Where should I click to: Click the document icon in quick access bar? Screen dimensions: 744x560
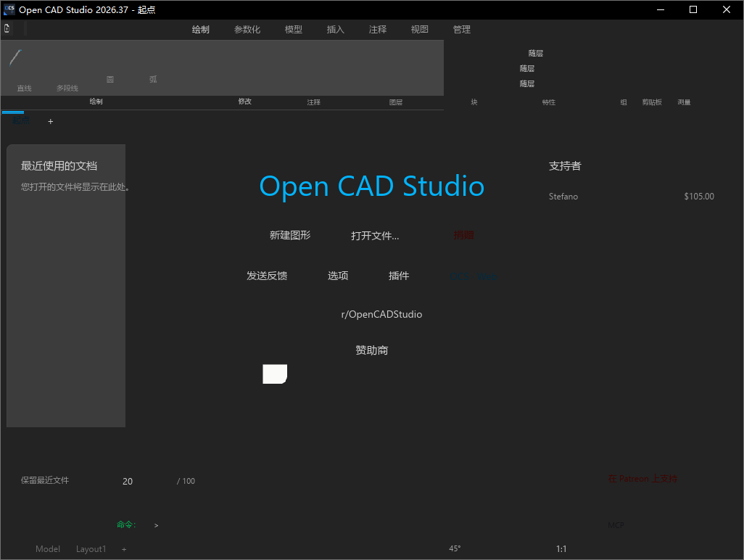click(7, 28)
